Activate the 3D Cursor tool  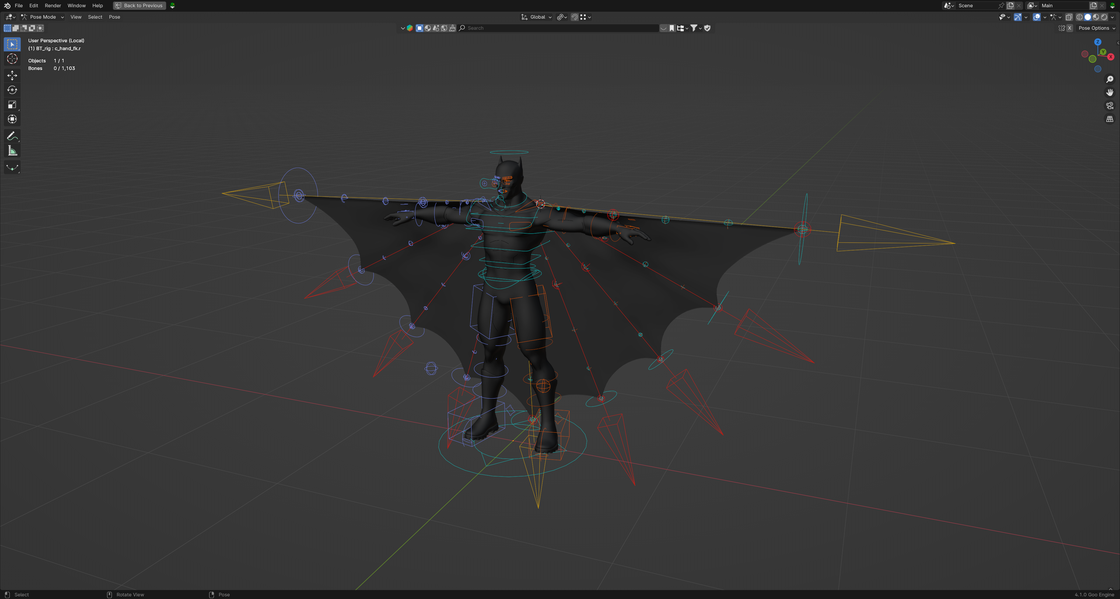[x=12, y=59]
